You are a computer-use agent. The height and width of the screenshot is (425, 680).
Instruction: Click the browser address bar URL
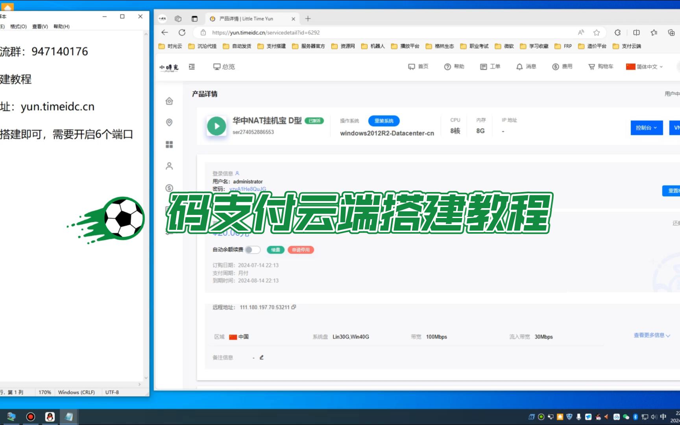[266, 33]
